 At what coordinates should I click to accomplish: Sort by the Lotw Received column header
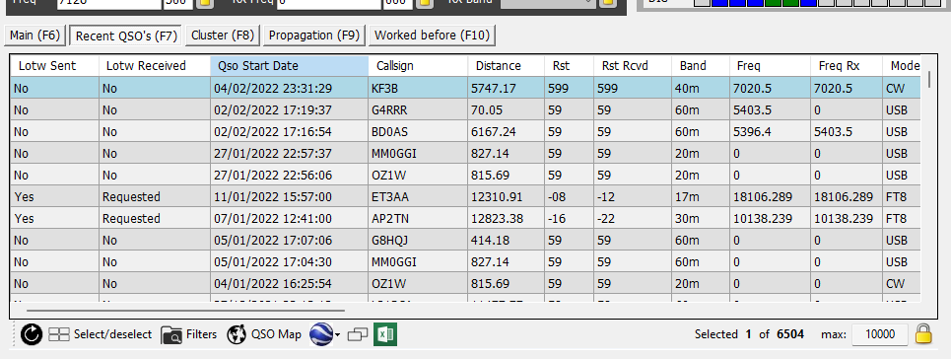coord(155,66)
